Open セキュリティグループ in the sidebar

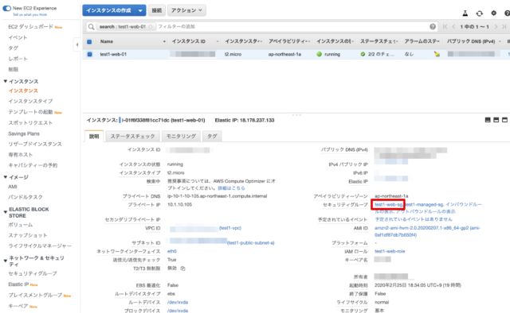33,273
